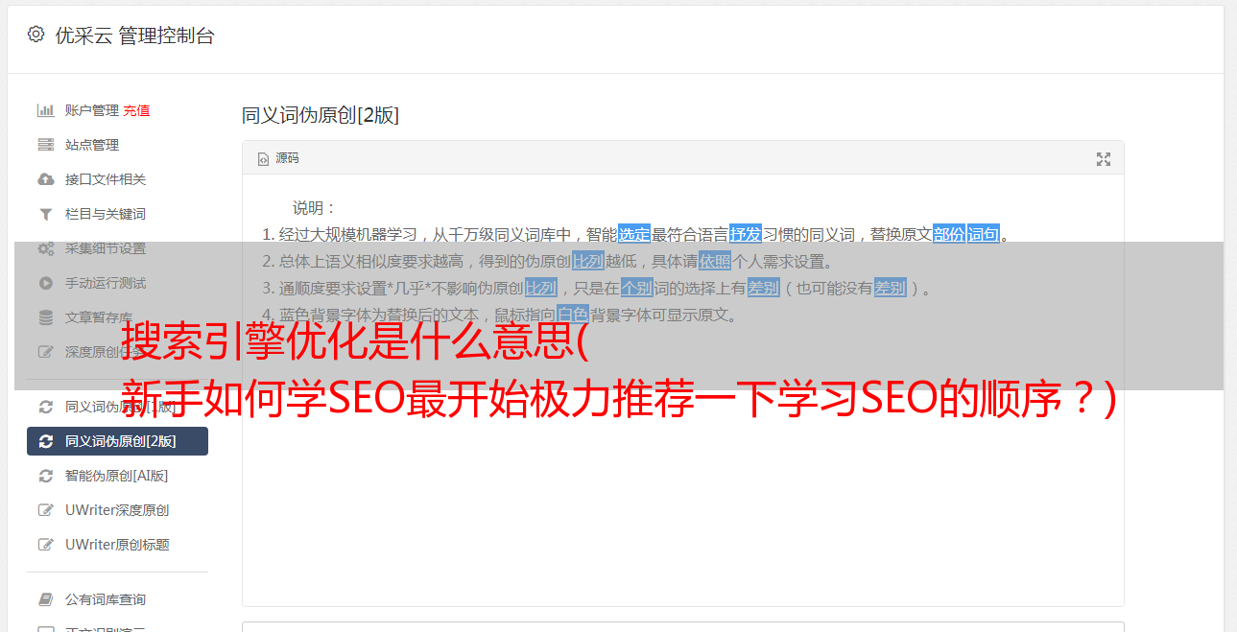Click the bar chart icon for 账户管理
Viewport: 1237px width, 632px height.
point(45,110)
